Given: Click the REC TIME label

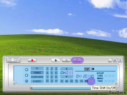Looking at the screenshot, I should pyautogui.click(x=100, y=80).
